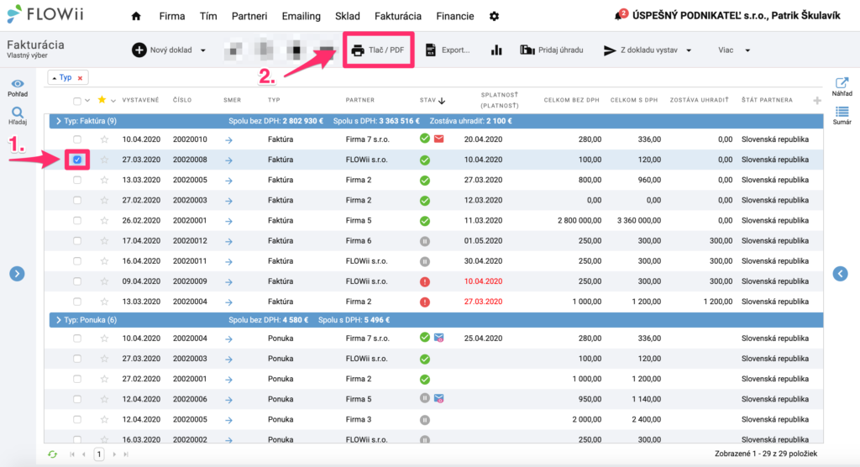Click the green paid status of invoice 20020001
This screenshot has height=467, width=860.
tap(424, 221)
